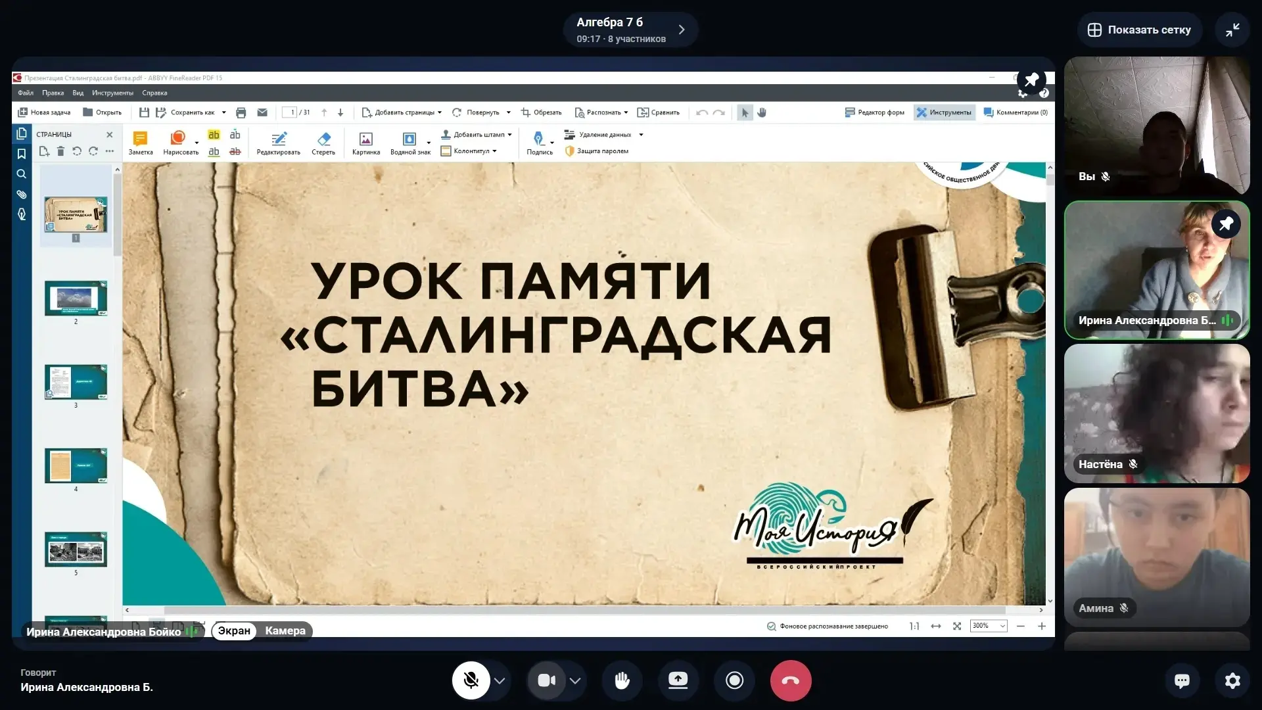Unmute your microphone

[471, 680]
